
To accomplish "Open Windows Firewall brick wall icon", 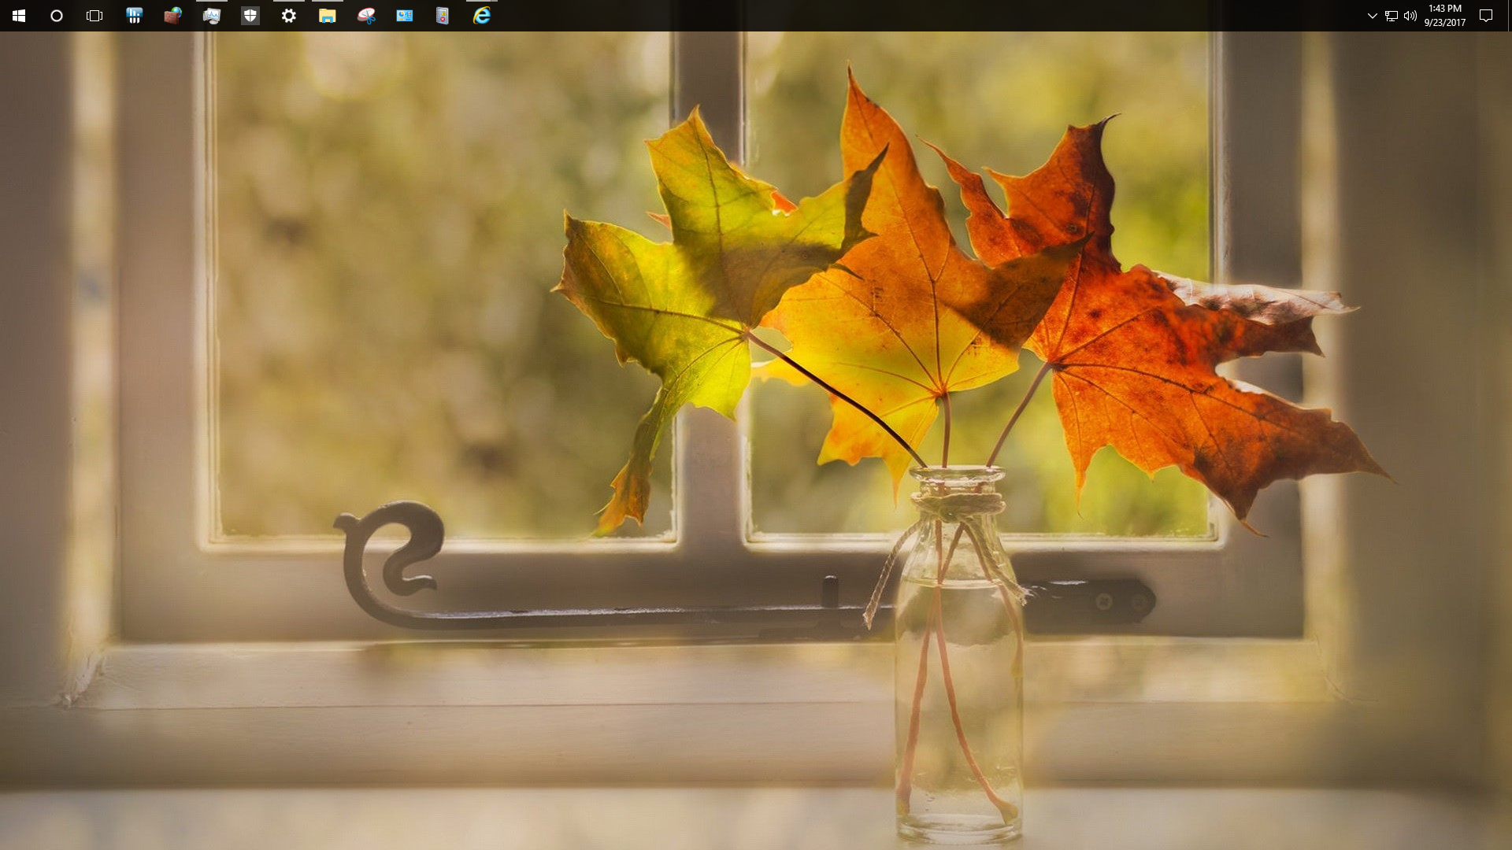I will [x=172, y=16].
